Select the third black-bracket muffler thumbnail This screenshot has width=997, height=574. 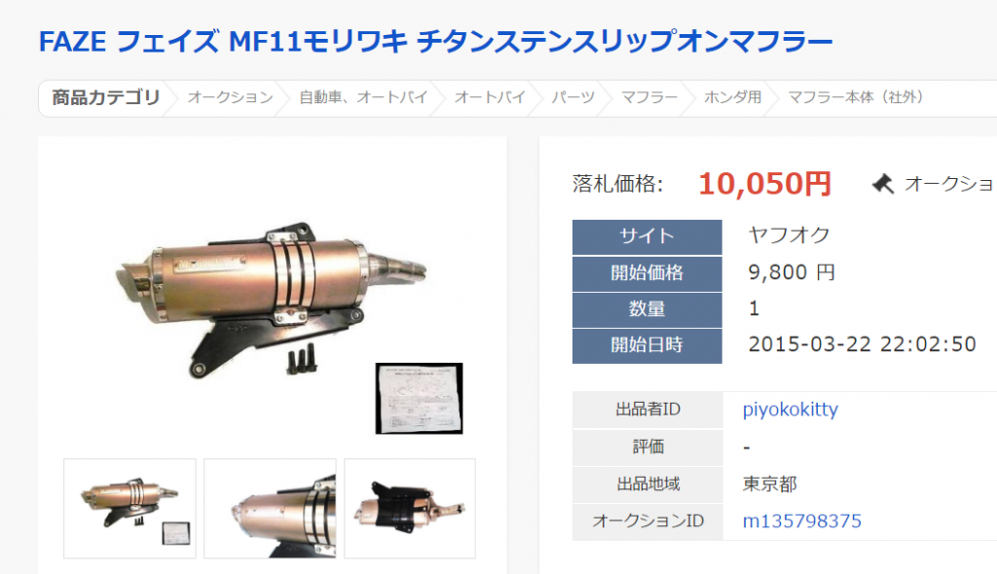click(410, 509)
